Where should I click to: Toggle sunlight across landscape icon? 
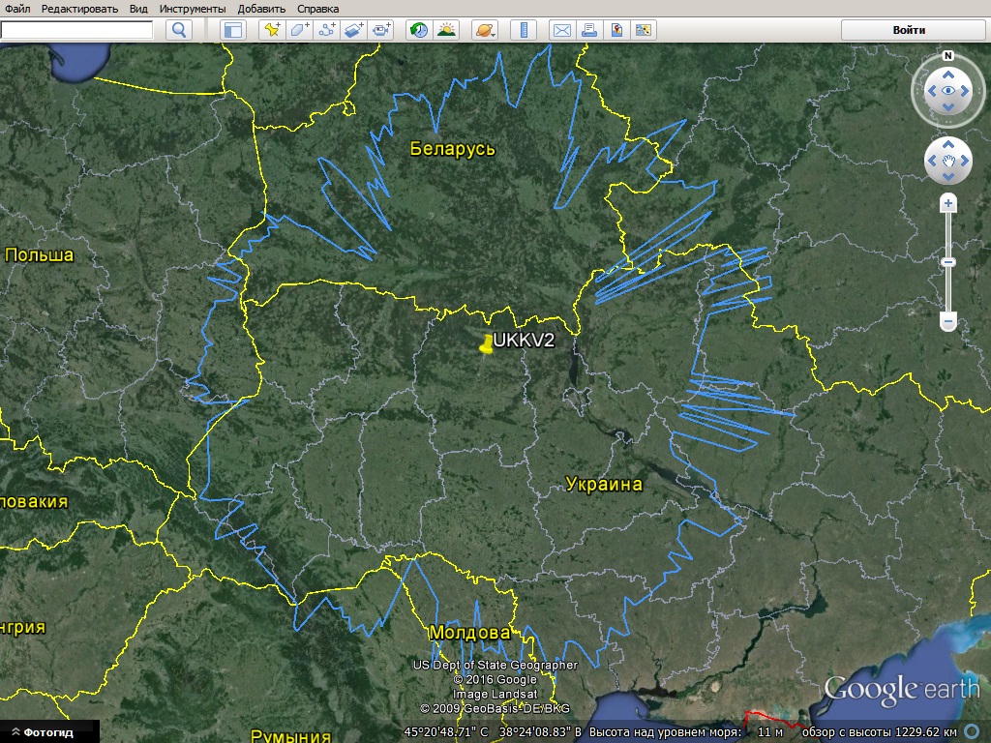pos(446,30)
